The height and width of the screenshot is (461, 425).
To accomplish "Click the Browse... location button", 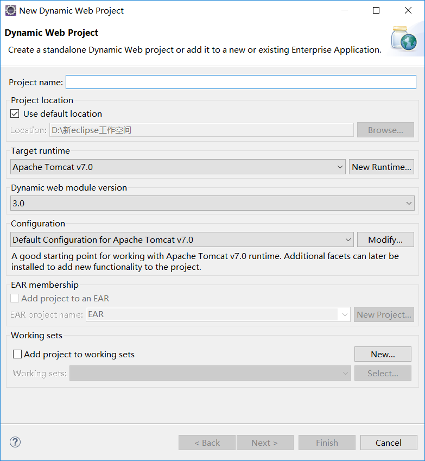I will (385, 130).
